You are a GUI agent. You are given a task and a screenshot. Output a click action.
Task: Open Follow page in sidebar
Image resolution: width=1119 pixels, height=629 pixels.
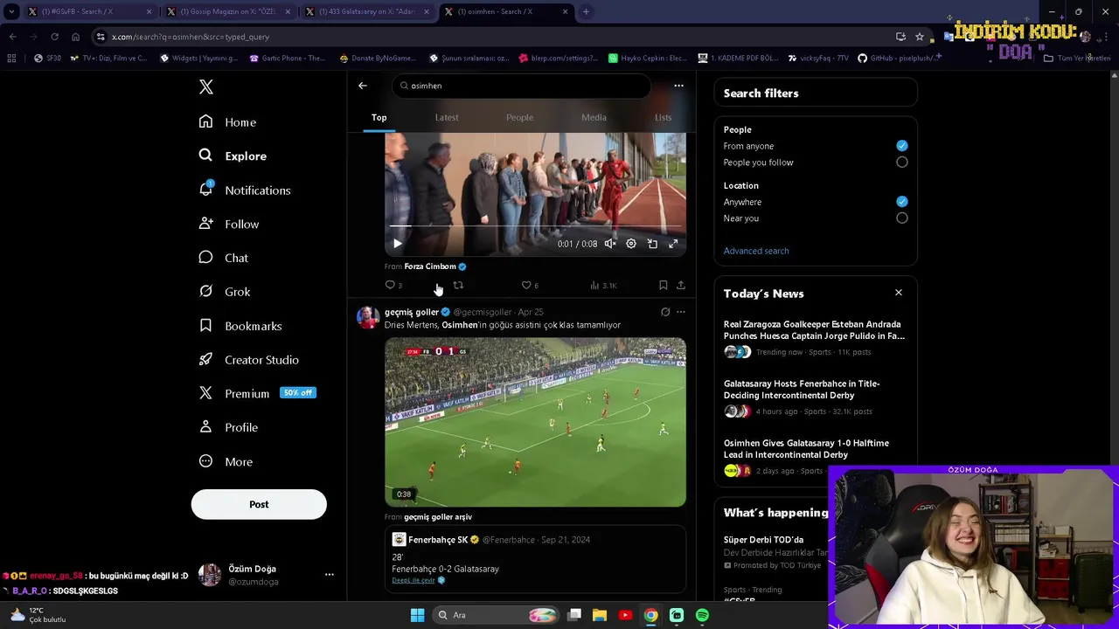pos(229,224)
